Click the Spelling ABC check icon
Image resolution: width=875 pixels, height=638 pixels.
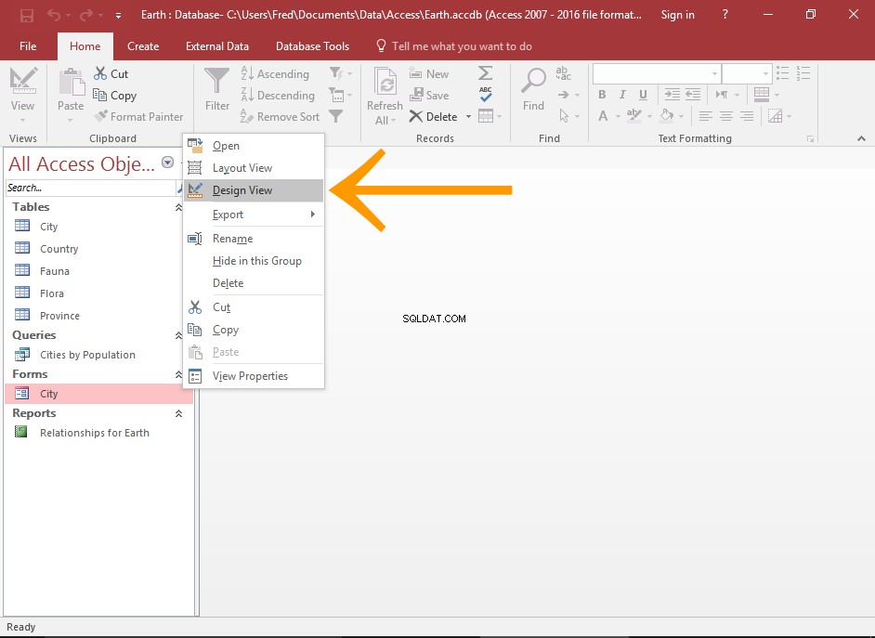pyautogui.click(x=486, y=94)
